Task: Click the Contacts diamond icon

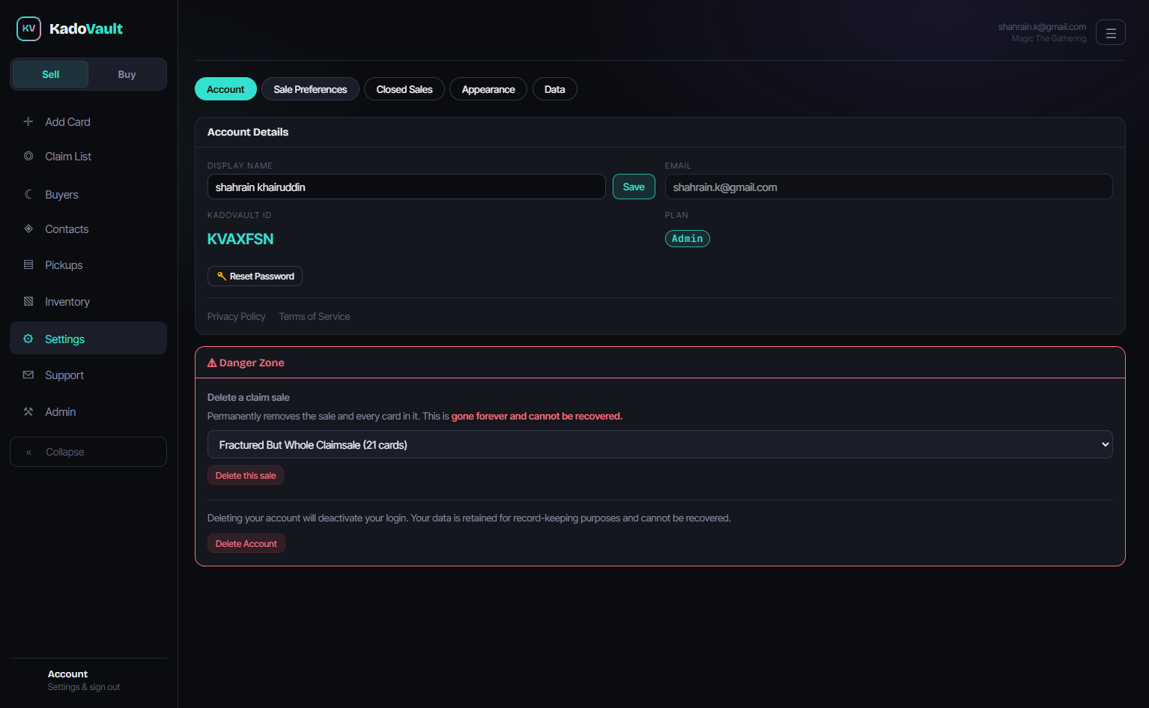Action: point(28,229)
